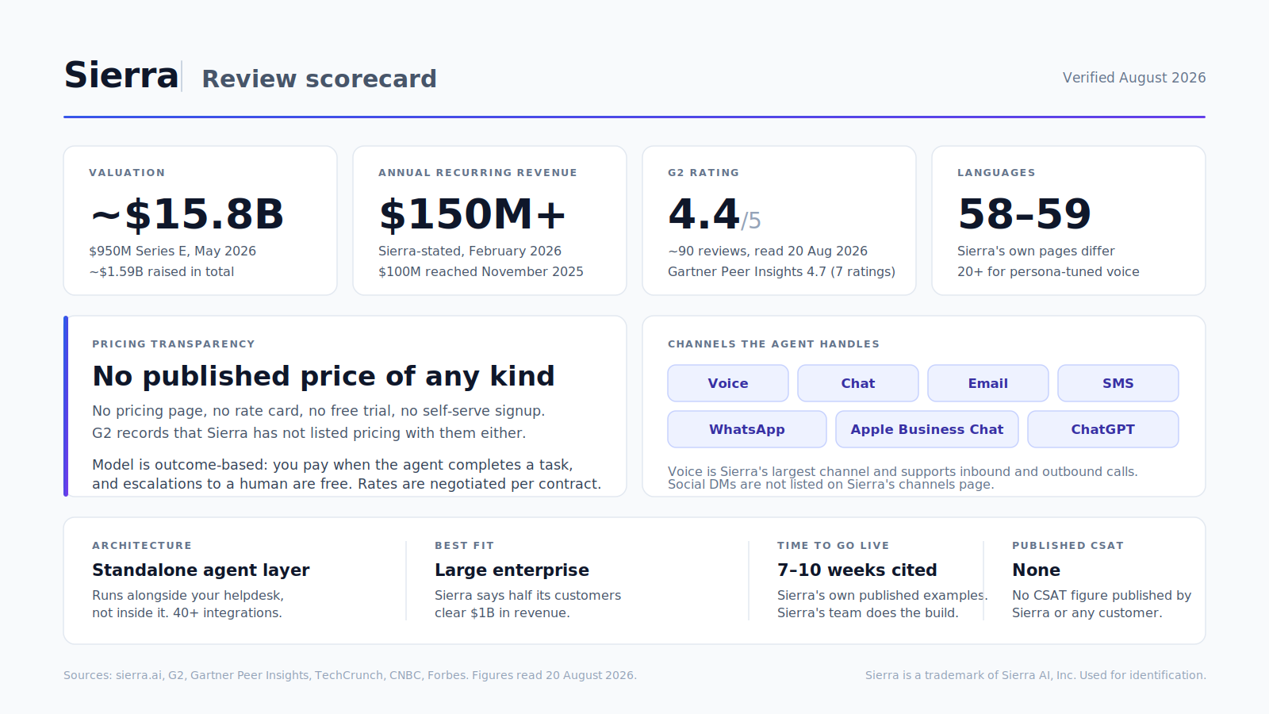Screen dimensions: 1269x714
Task: Click the "Sierra" title heading
Action: point(121,75)
